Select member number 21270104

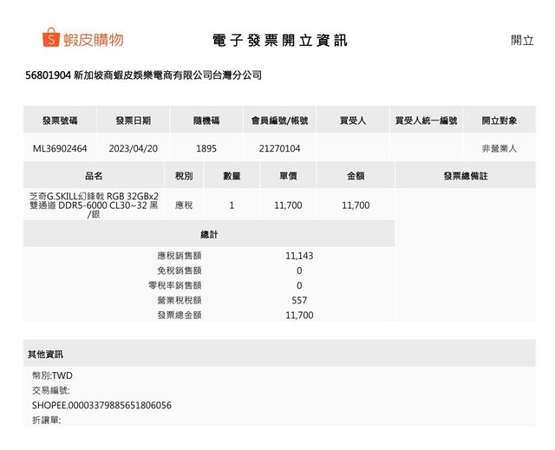click(x=279, y=148)
